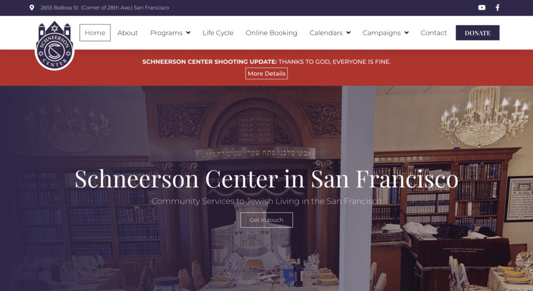Click the Balboa St. address text

[105, 7]
